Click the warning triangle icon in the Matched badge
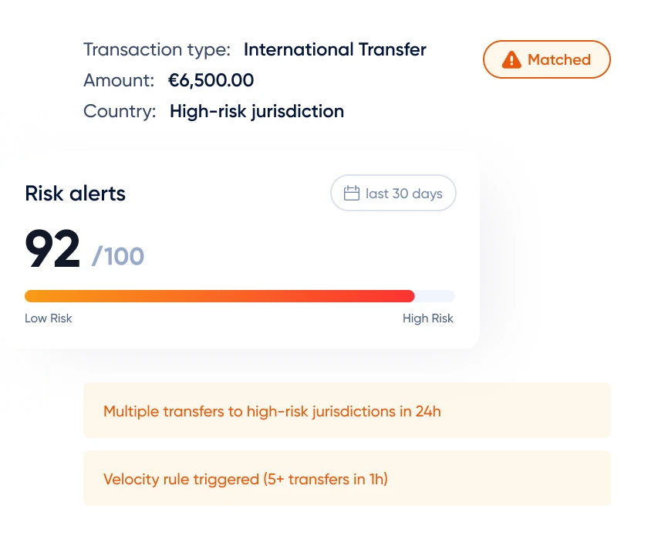The width and height of the screenshot is (648, 546). 510,59
